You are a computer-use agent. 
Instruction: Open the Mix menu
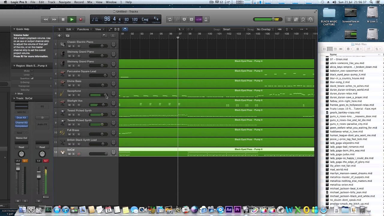coord(90,2)
